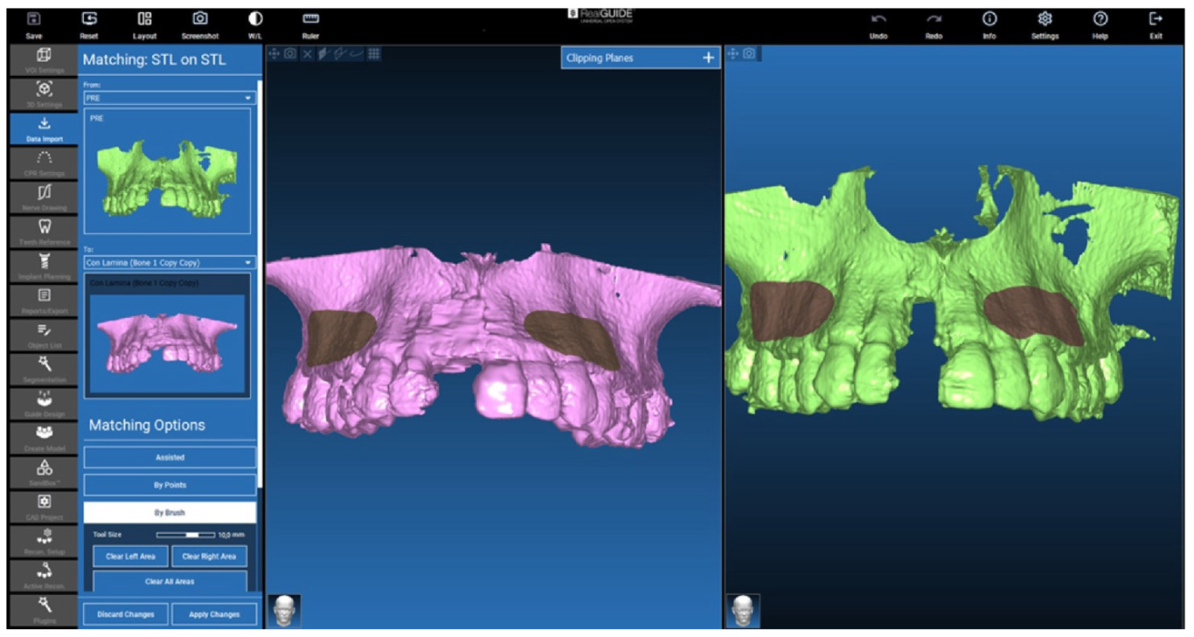
Task: Open the Settings menu in top bar
Action: pos(1045,24)
